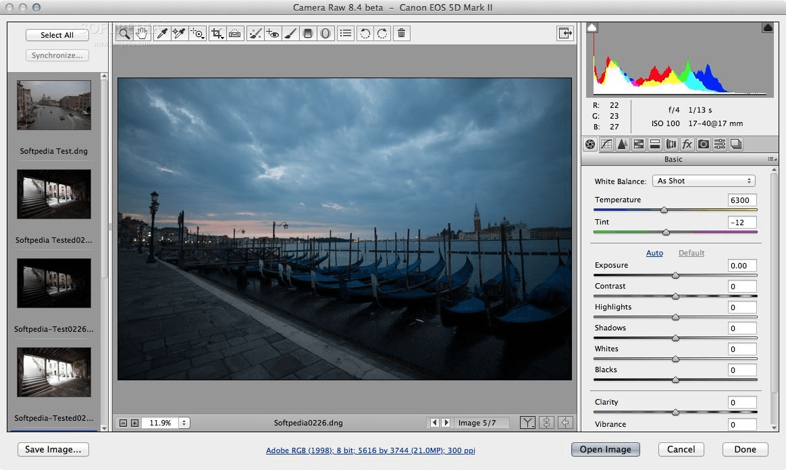Toggle shadow clipping warning on histogram
The image size is (786, 470).
591,27
